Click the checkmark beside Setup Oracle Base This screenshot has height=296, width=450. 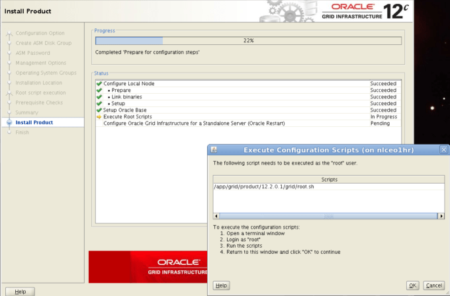tap(99, 110)
